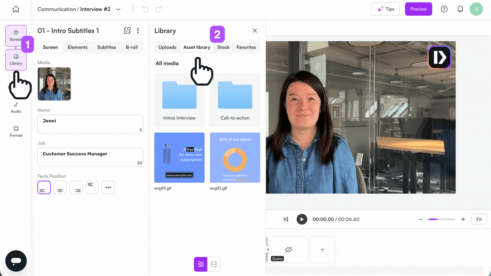Show more Texts Position options via ellipsis
491x276 pixels.
[x=108, y=187]
